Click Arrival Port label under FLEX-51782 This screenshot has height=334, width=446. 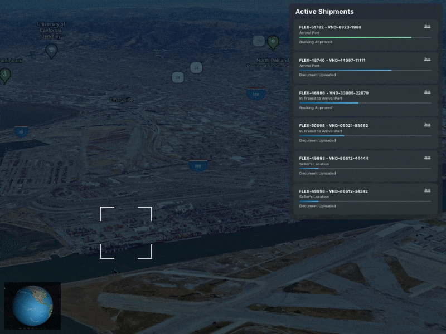[x=309, y=33]
